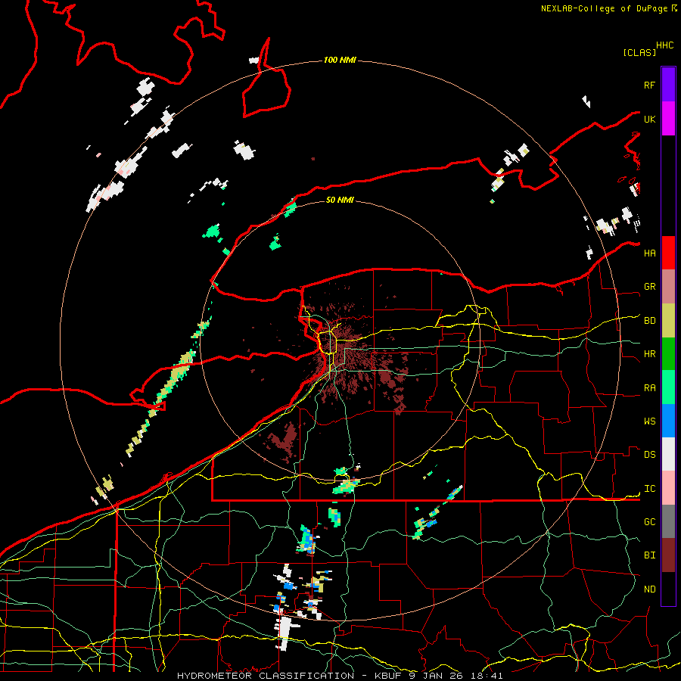Click the UK magenta legend swatch

coord(668,119)
